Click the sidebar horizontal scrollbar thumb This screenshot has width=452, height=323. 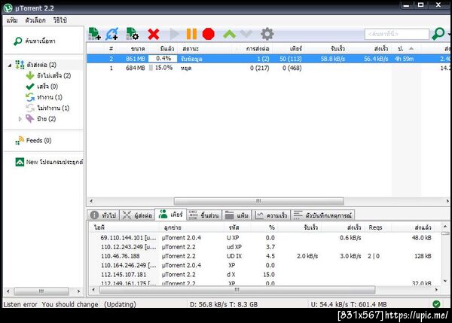(41, 291)
